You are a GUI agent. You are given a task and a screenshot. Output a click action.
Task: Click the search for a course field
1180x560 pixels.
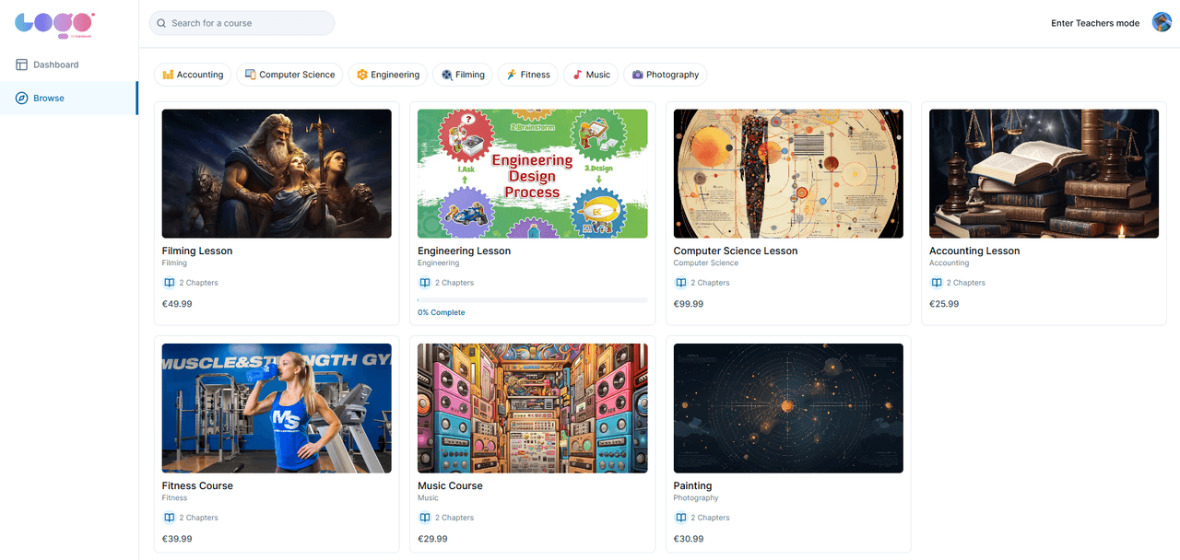(242, 21)
